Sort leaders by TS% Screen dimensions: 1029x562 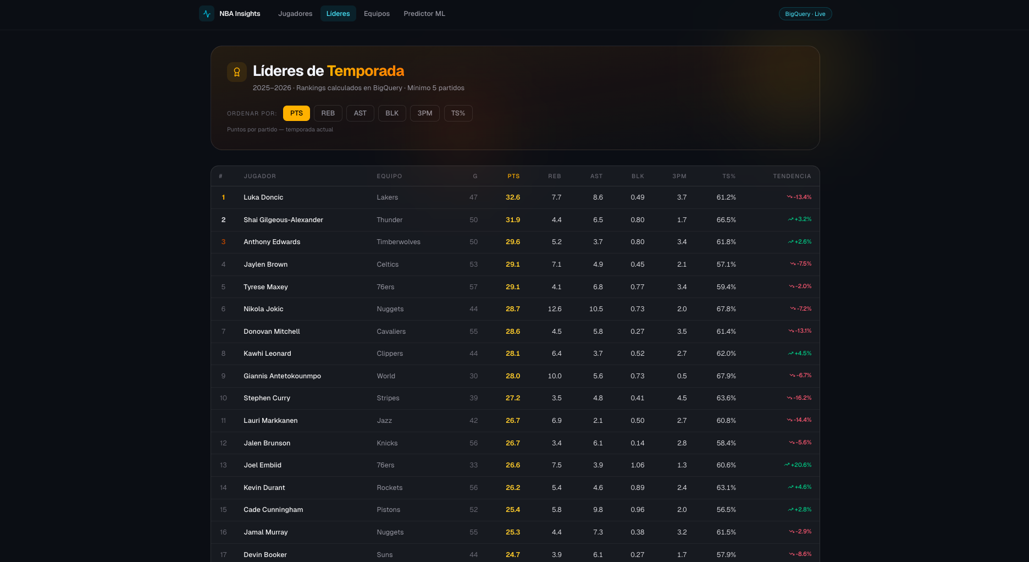click(458, 113)
